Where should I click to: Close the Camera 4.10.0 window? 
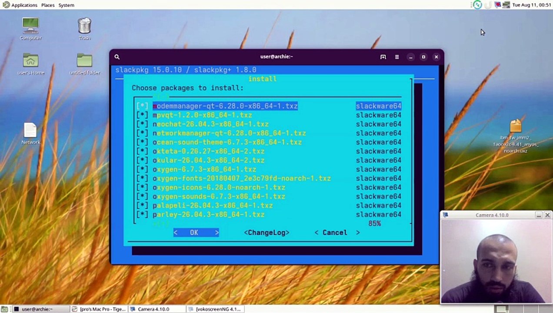pyautogui.click(x=547, y=215)
